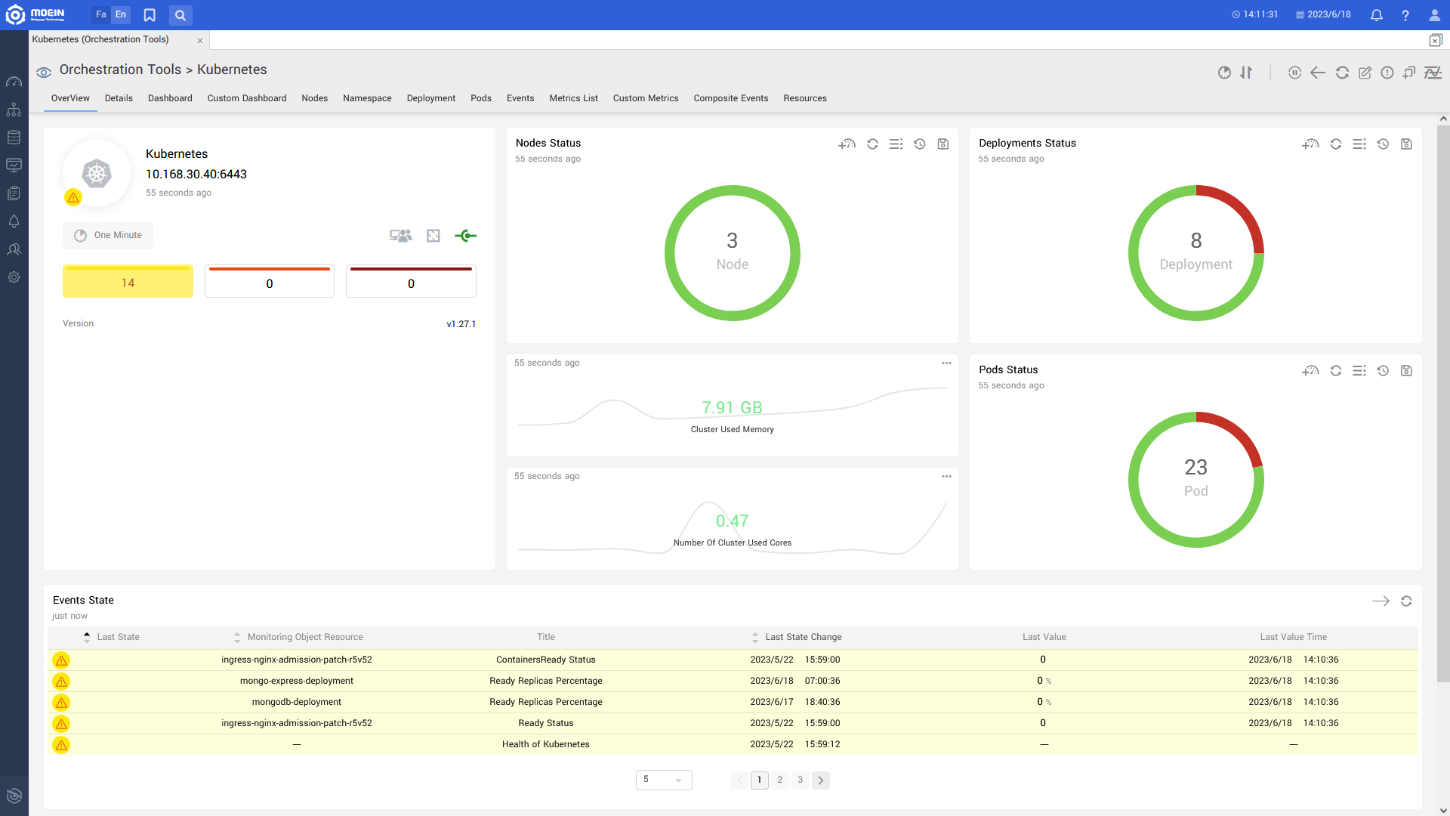Click the Deployments Status donut chart

1195,253
